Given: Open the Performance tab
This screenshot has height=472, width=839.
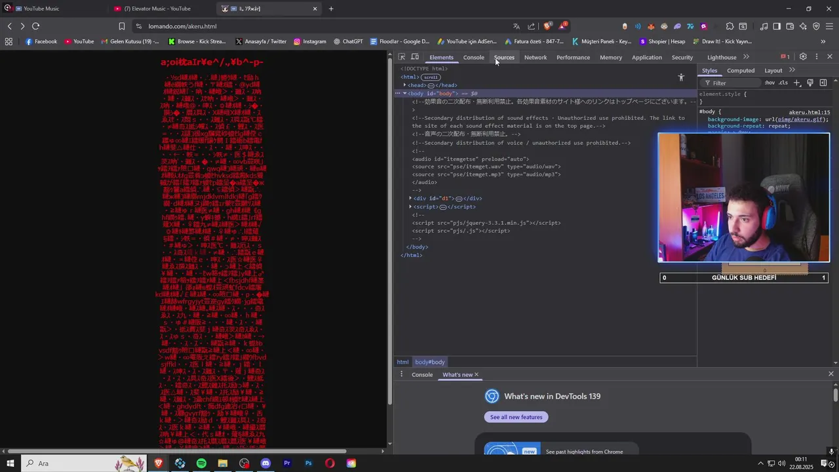Looking at the screenshot, I should 573,57.
